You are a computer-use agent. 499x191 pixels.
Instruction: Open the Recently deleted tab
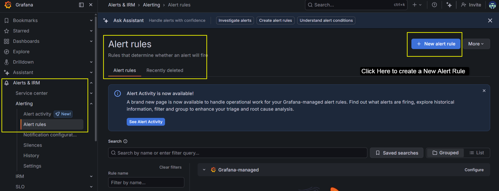point(165,70)
